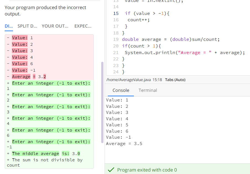Open the YOUR OUTPUT tab

point(55,26)
